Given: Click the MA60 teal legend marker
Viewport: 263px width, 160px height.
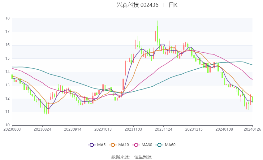Looking at the screenshot, I should tap(160, 145).
